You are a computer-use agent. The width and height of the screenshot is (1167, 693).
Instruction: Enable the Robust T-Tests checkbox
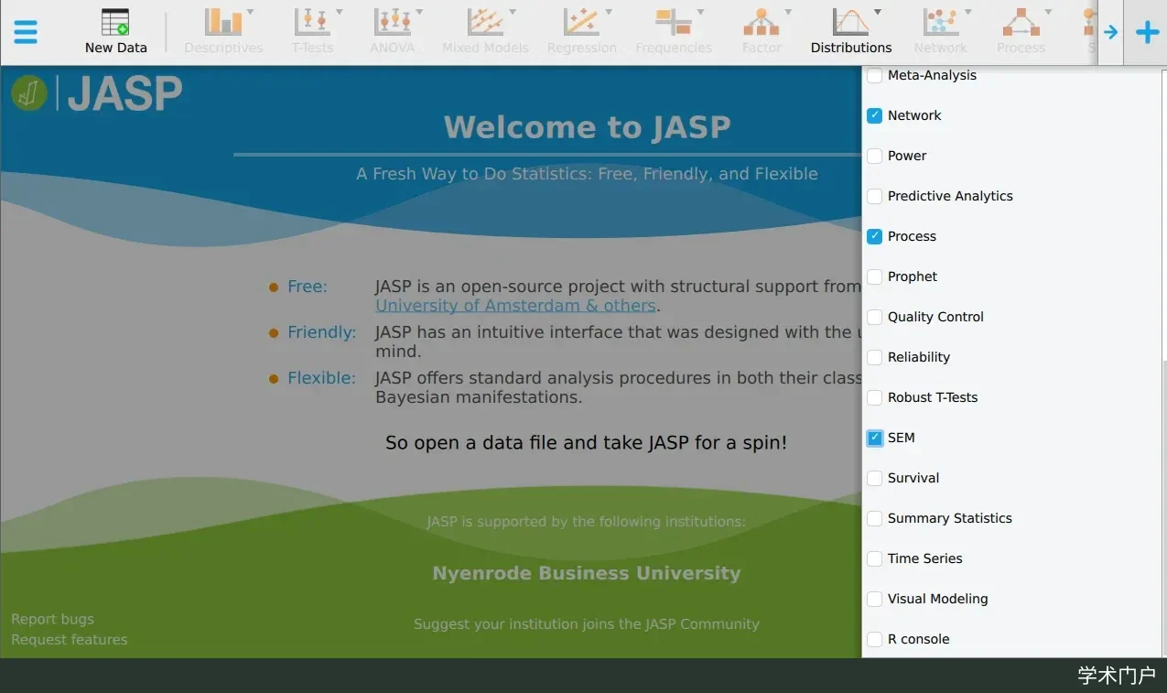(x=874, y=397)
